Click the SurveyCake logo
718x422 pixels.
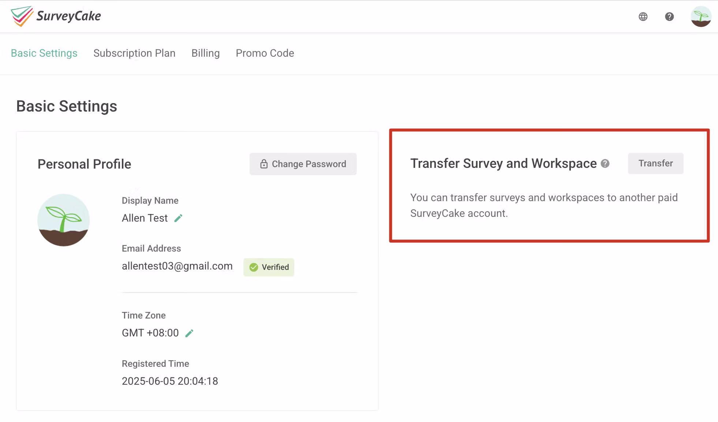pos(56,16)
